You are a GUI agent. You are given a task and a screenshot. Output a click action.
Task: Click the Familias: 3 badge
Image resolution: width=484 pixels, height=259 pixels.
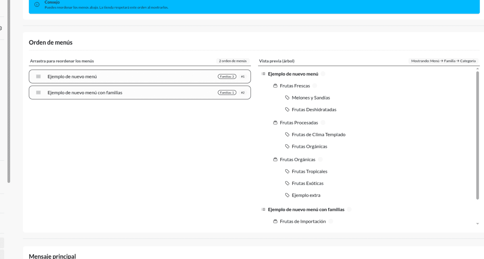(227, 76)
